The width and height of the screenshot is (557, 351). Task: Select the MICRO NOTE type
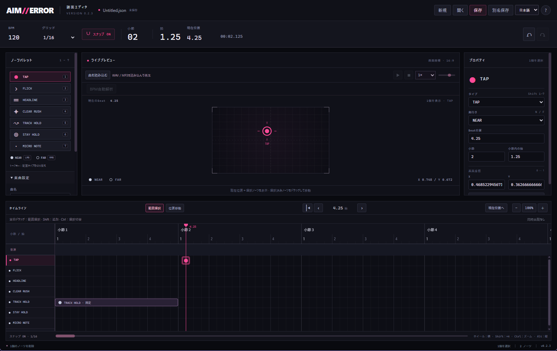click(x=40, y=146)
